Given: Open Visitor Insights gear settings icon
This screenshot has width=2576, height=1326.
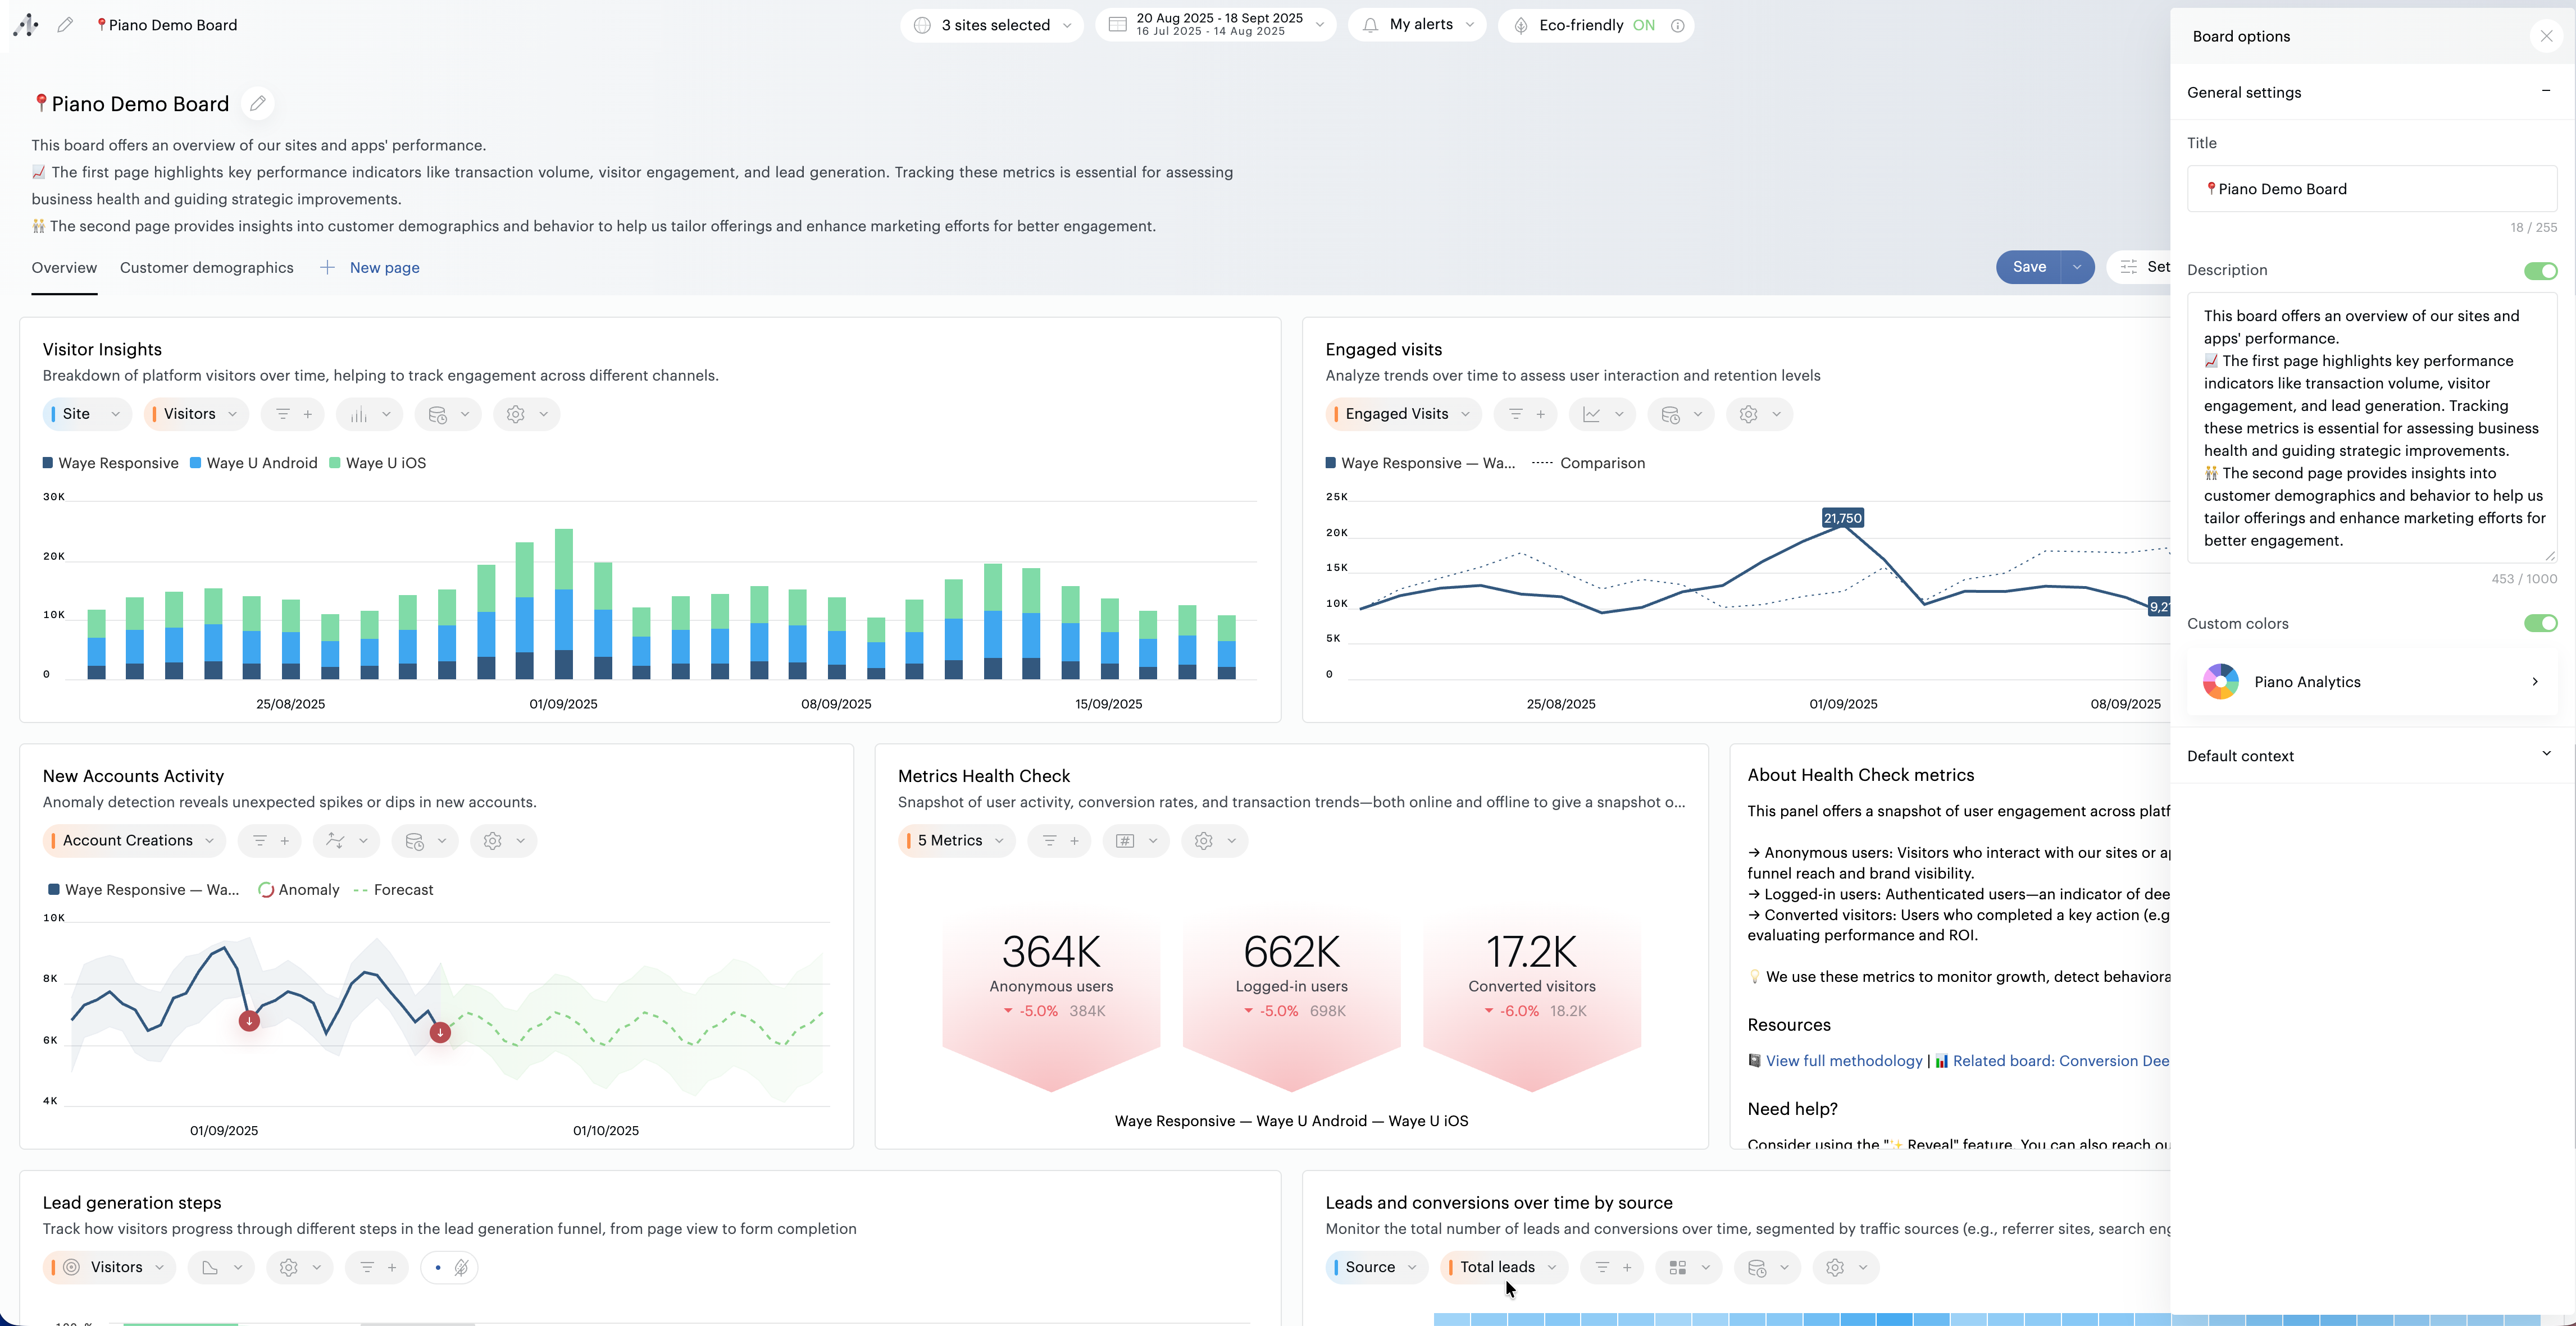Looking at the screenshot, I should pyautogui.click(x=516, y=414).
